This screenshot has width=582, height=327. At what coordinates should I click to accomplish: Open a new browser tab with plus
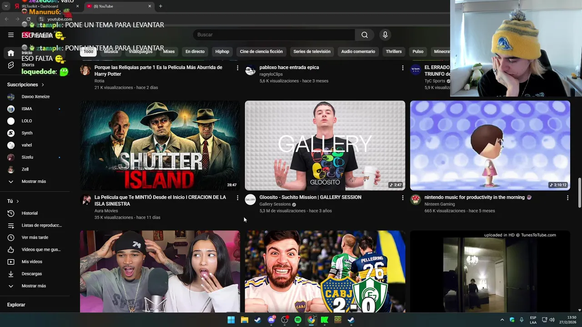[x=161, y=6]
